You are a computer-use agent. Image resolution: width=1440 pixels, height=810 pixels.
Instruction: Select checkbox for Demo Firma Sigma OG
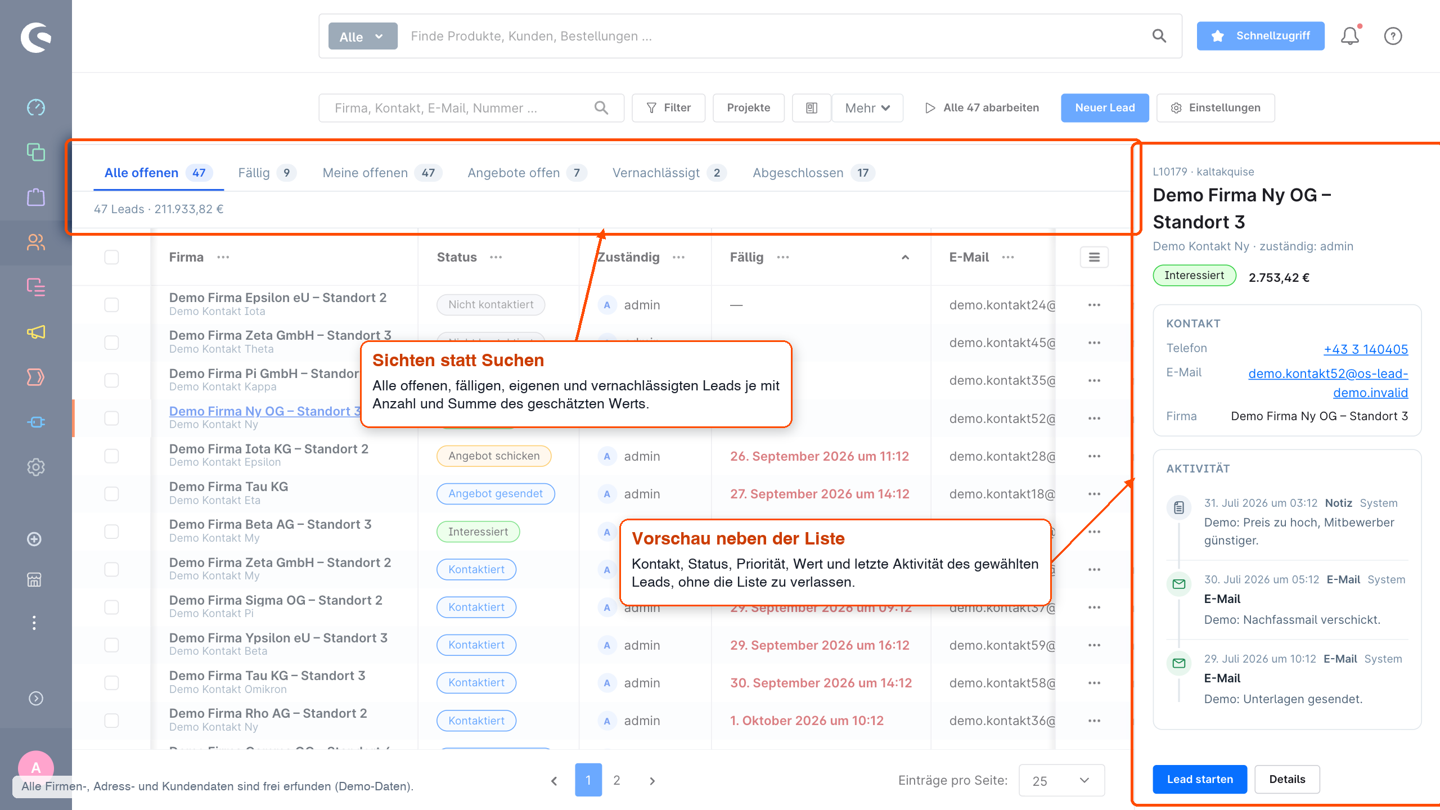111,607
